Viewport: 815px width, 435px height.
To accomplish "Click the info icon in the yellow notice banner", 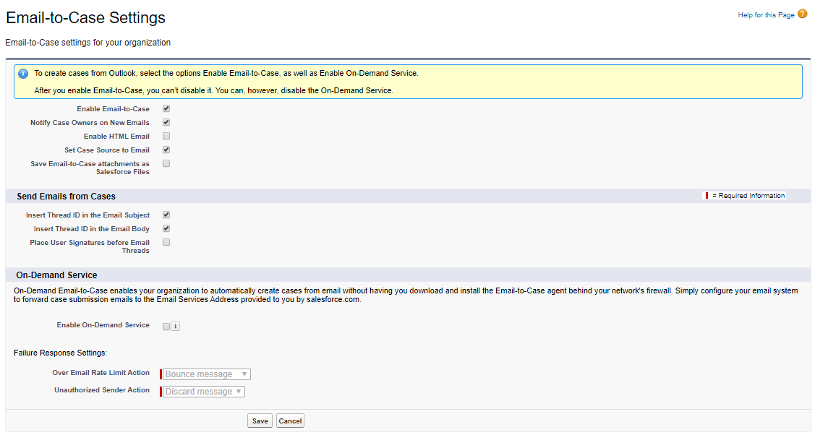I will pyautogui.click(x=22, y=73).
